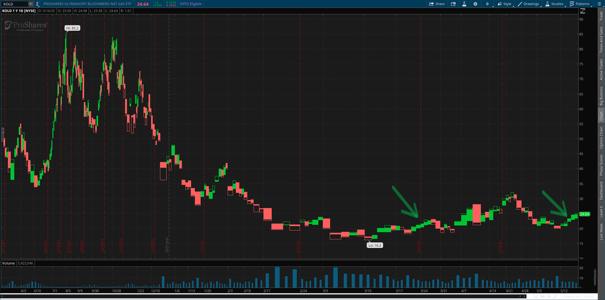Click the list menu icon at top right
605x300 pixels.
pos(599,4)
